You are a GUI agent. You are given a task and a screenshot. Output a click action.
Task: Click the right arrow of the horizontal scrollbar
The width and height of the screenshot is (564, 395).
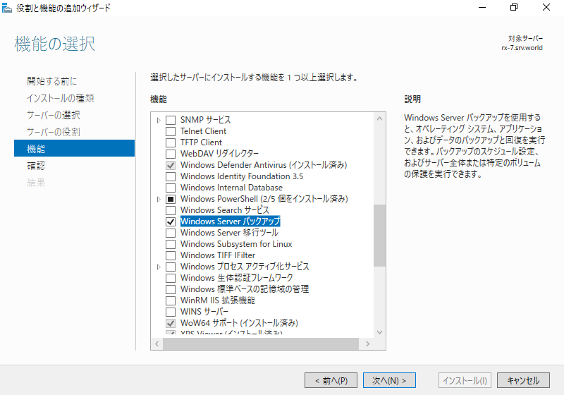(x=367, y=344)
